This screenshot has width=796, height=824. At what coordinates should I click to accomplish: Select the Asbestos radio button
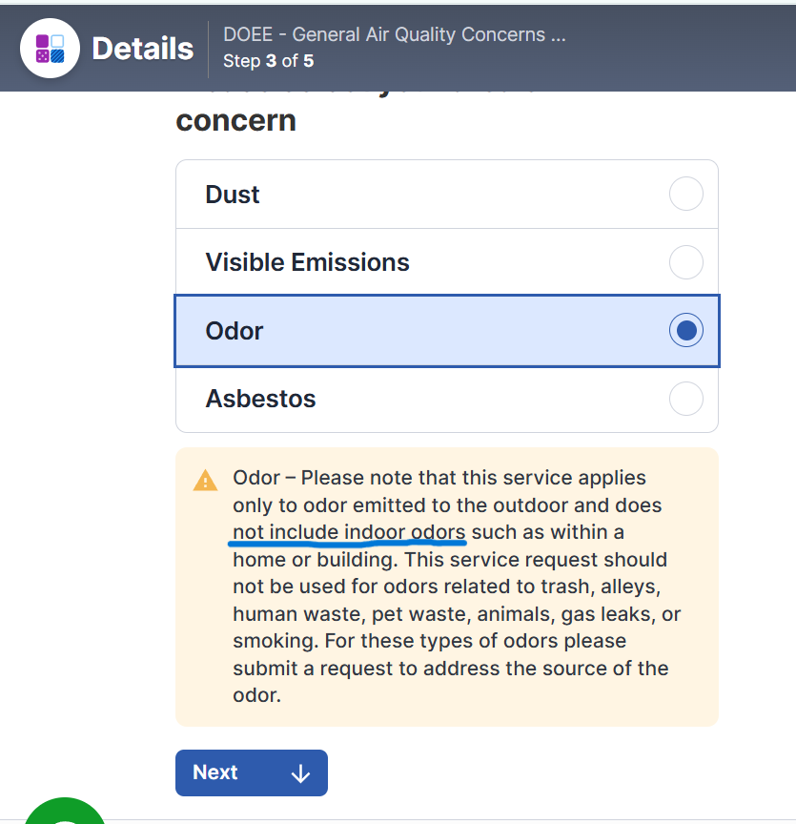click(685, 399)
